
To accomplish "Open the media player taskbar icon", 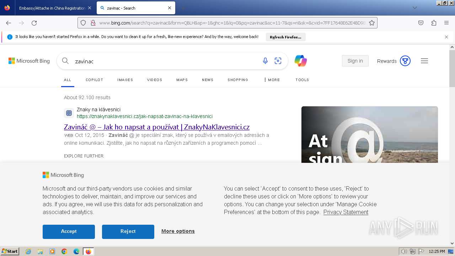I will (x=52, y=251).
